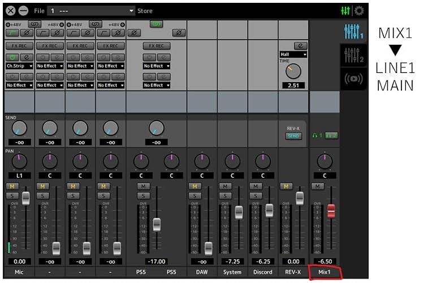Enable FX REC on the Mic channel
Viewport: 428px width, 283px height.
[x=19, y=46]
